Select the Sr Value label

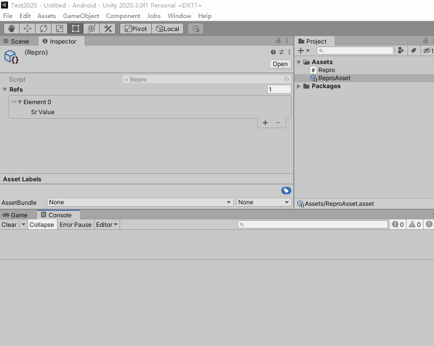pyautogui.click(x=43, y=112)
